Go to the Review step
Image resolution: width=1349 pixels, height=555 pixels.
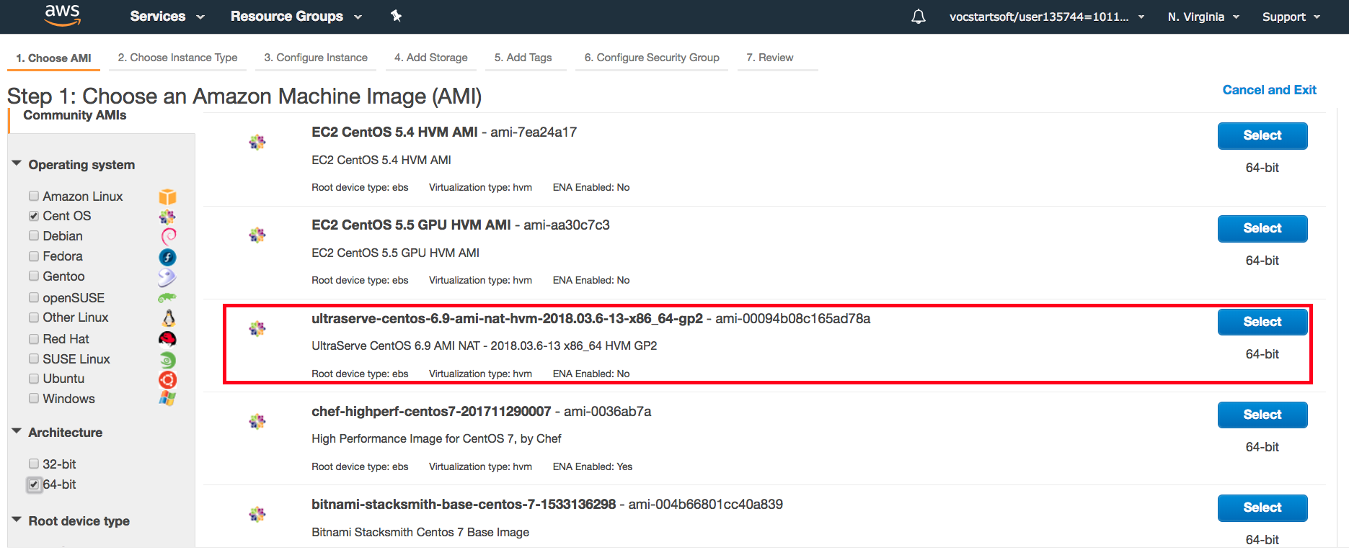770,58
